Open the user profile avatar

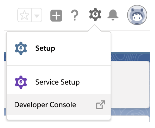[137, 15]
